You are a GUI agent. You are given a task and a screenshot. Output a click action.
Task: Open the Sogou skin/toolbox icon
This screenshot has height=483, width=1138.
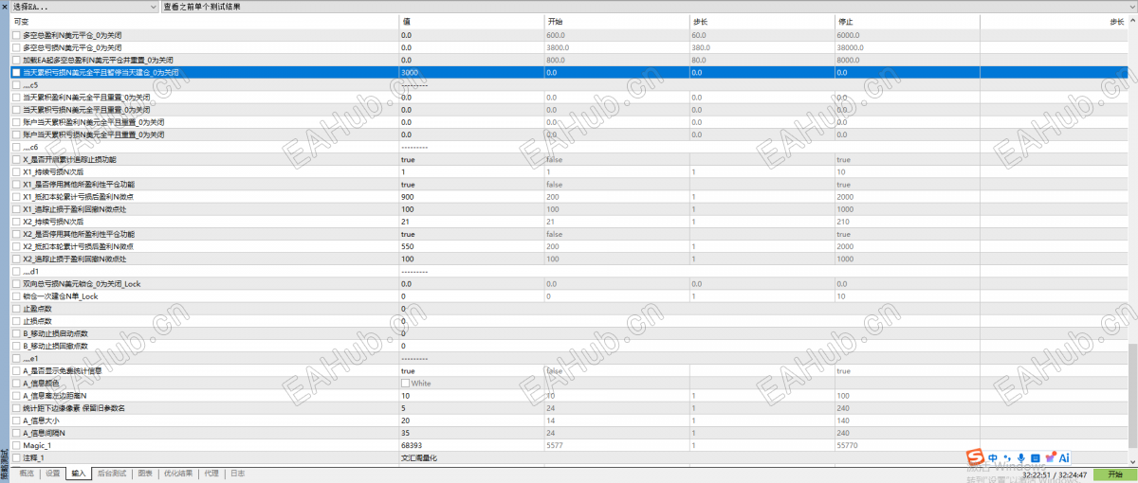pos(1049,457)
